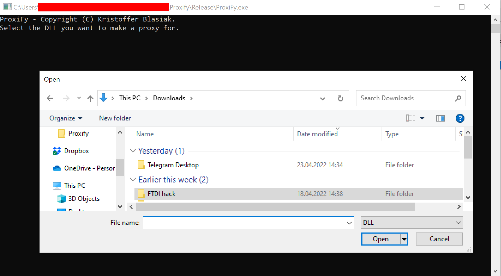Open the Help button
This screenshot has height=276, width=501.
coord(460,118)
